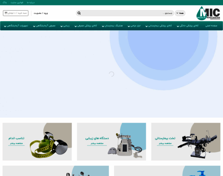Open the hospital bed product image

tap(197, 144)
